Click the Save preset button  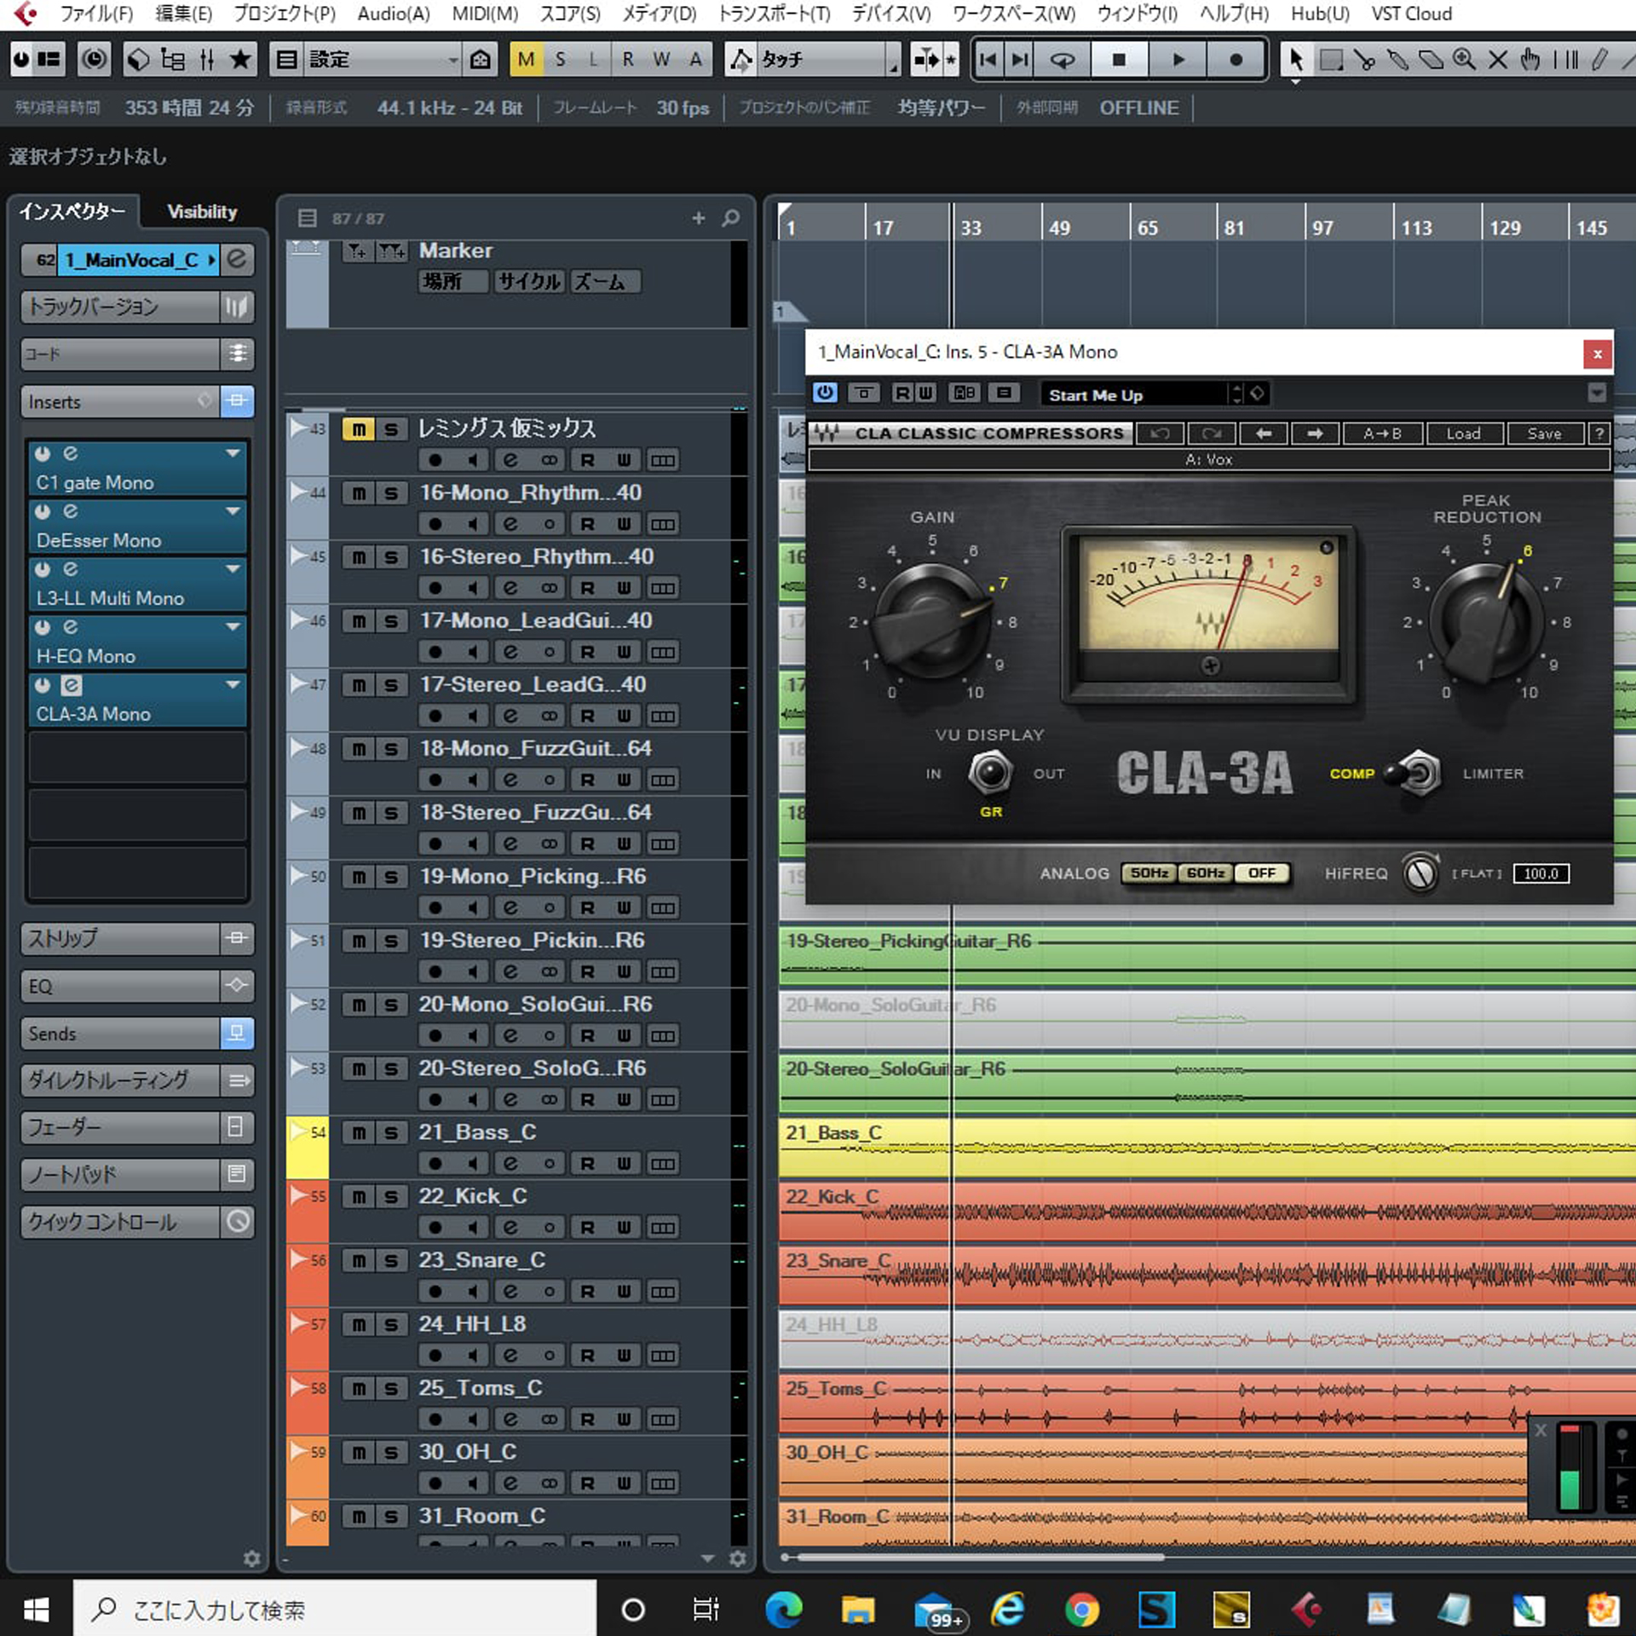click(x=1543, y=434)
